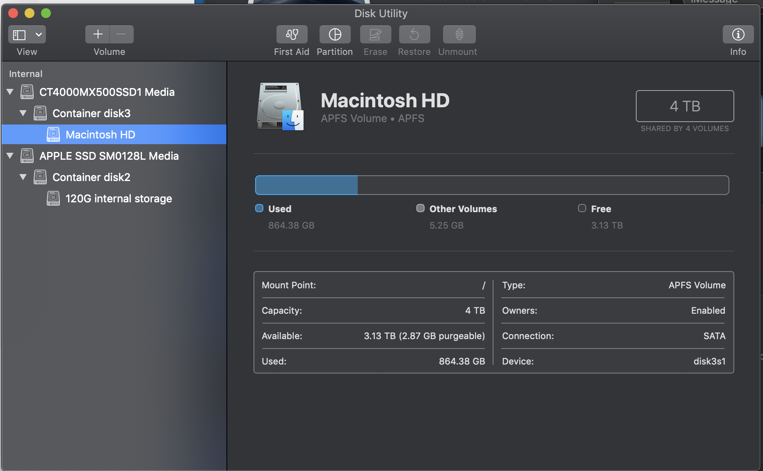Image resolution: width=763 pixels, height=471 pixels.
Task: Check the Free space checkbox
Action: pos(581,208)
